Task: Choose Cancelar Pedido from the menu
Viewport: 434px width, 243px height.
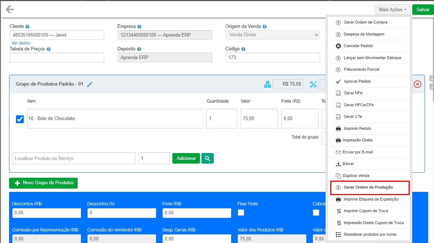Action: click(x=358, y=46)
